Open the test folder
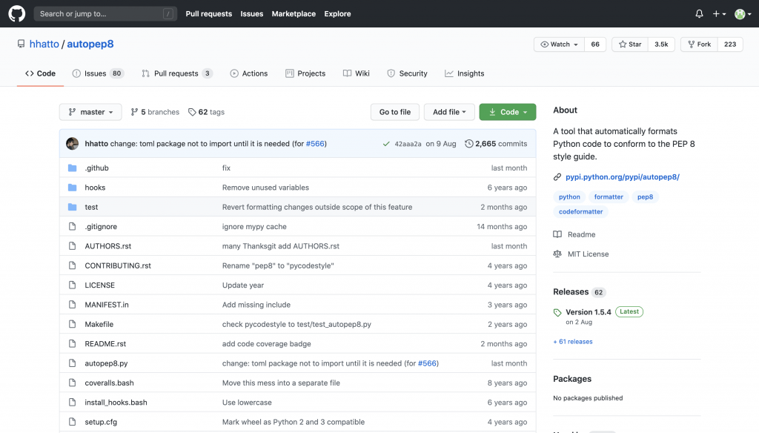 click(91, 207)
